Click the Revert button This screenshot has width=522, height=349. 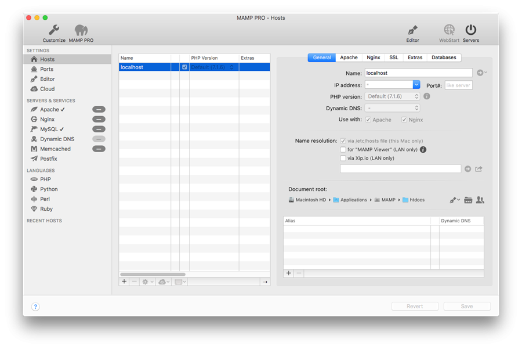(415, 307)
